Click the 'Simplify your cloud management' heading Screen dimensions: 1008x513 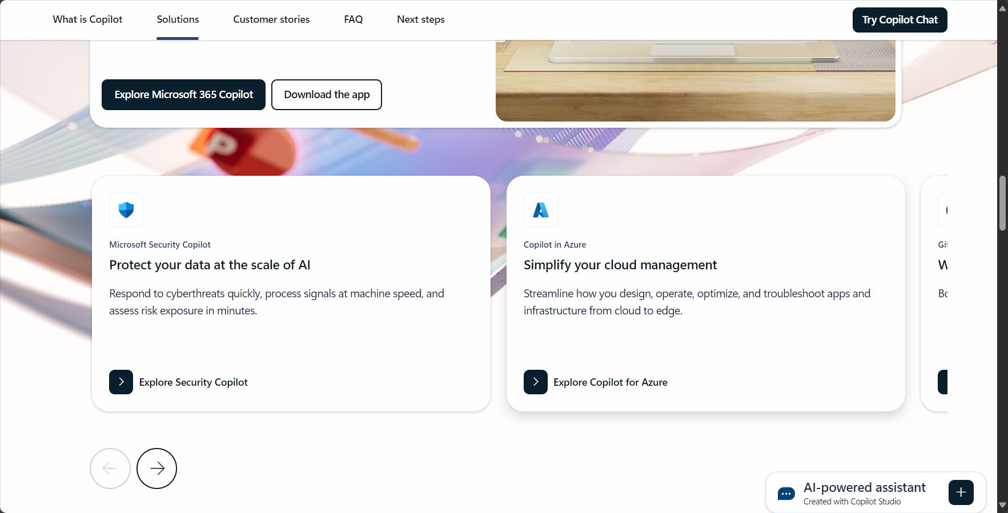620,265
